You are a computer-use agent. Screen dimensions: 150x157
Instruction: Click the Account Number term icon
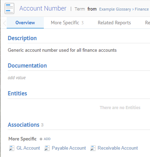[9, 8]
